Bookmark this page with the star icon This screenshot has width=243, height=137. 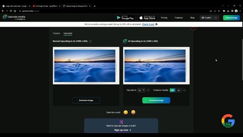click(219, 11)
